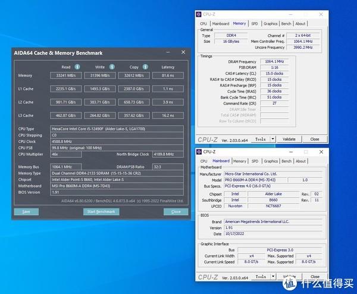The image size is (357, 294).
Task: Open Bench tab in lower CPU-Z window
Action: (286, 161)
